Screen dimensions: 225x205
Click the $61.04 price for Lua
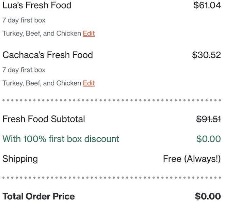click(x=207, y=5)
